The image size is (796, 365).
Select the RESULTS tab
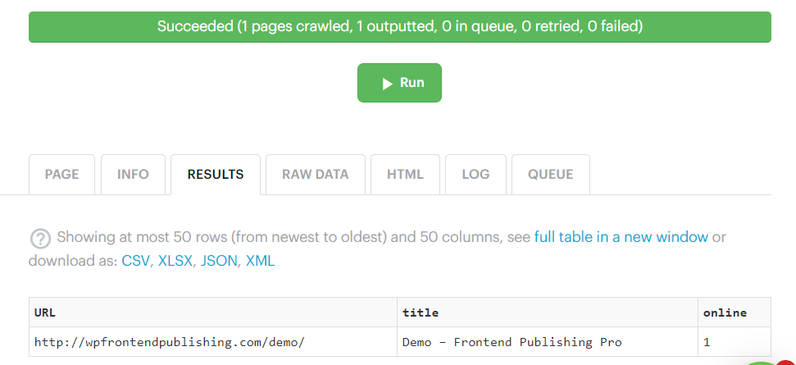(216, 175)
